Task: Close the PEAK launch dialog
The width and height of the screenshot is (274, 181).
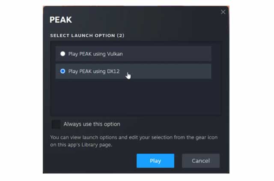Action: tap(223, 12)
